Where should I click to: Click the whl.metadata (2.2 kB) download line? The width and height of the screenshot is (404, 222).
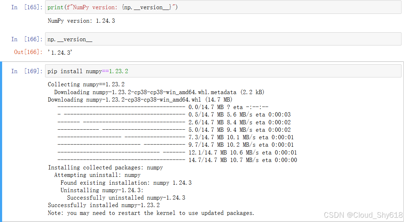(x=159, y=92)
